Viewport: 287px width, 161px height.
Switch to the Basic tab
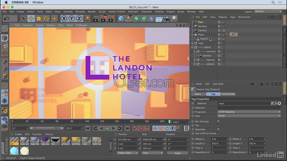click(198, 94)
